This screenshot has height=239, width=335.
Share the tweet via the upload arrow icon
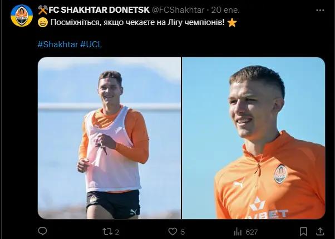[320, 232]
